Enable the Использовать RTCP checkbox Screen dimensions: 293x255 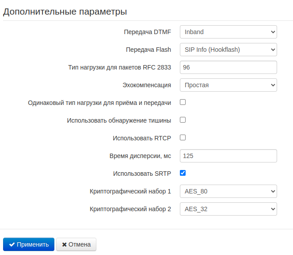(x=183, y=138)
